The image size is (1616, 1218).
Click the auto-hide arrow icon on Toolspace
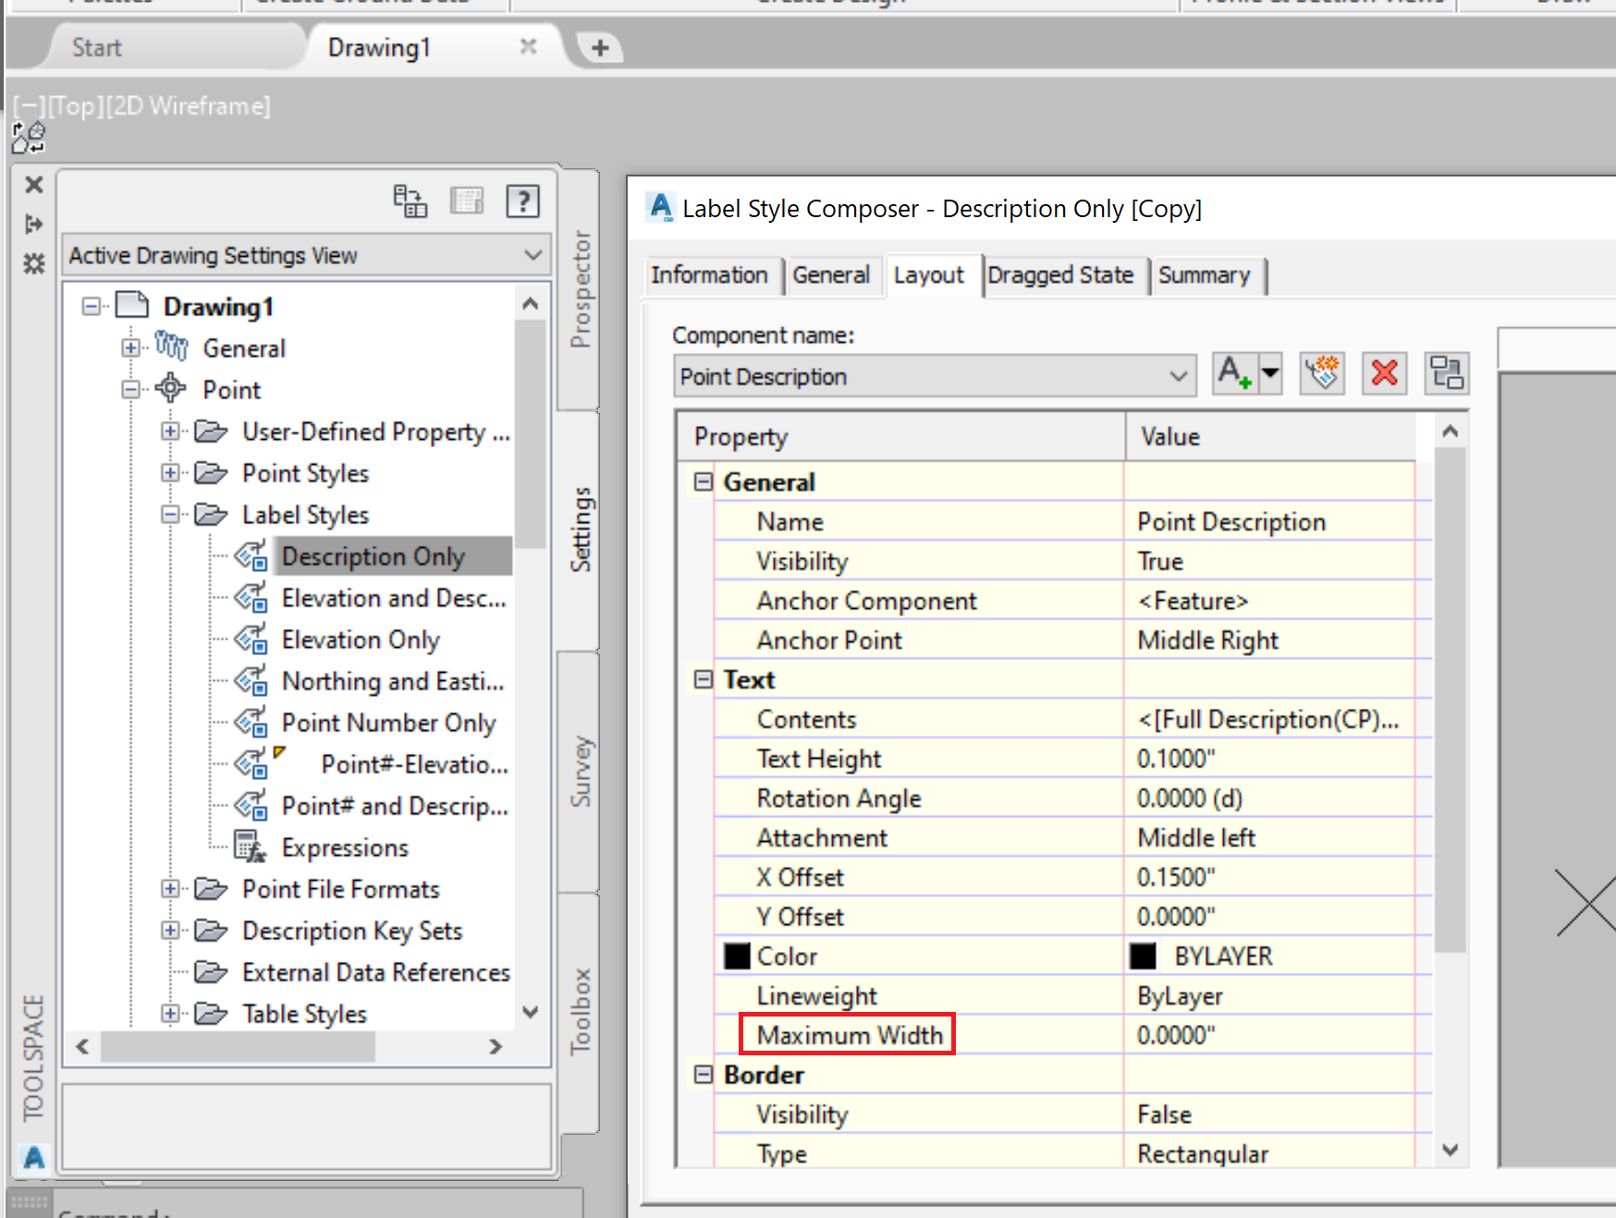[x=33, y=224]
